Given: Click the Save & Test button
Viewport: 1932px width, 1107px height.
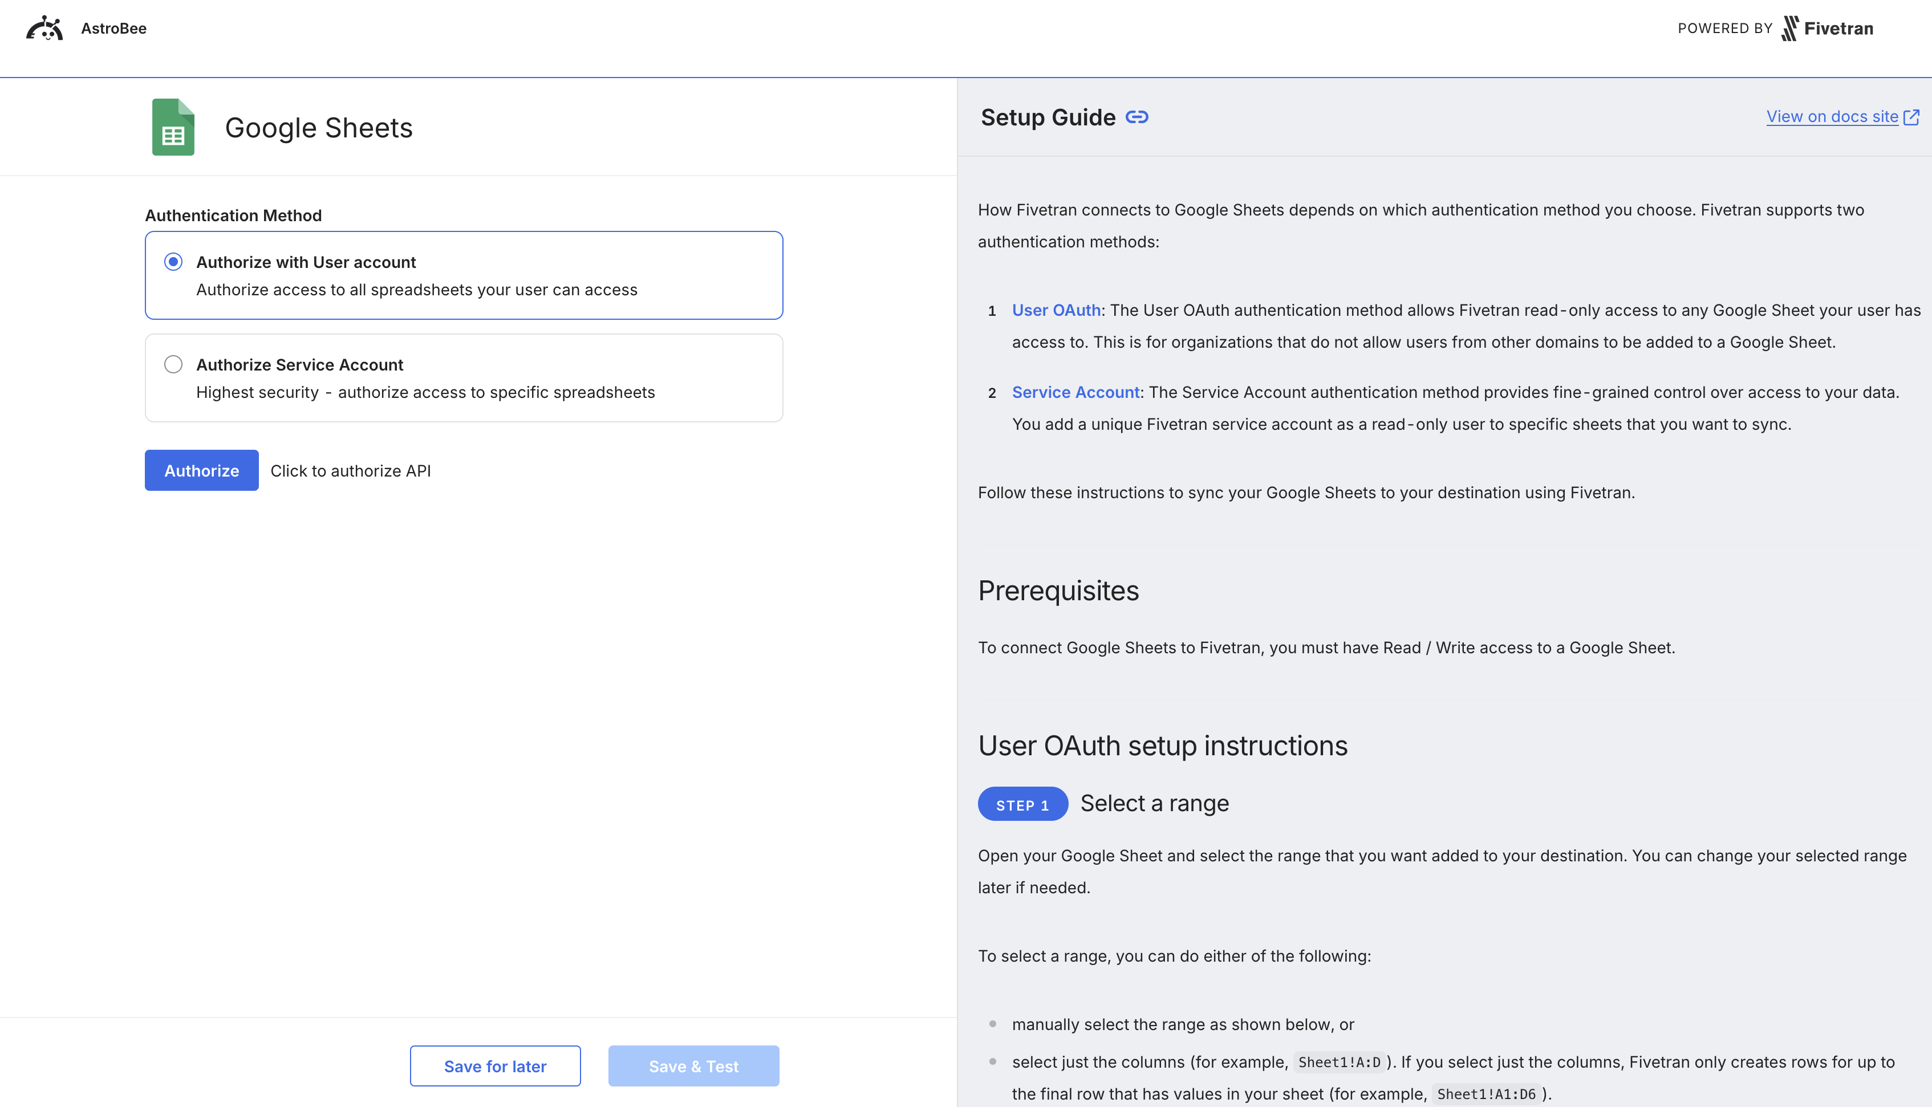Looking at the screenshot, I should pyautogui.click(x=693, y=1066).
